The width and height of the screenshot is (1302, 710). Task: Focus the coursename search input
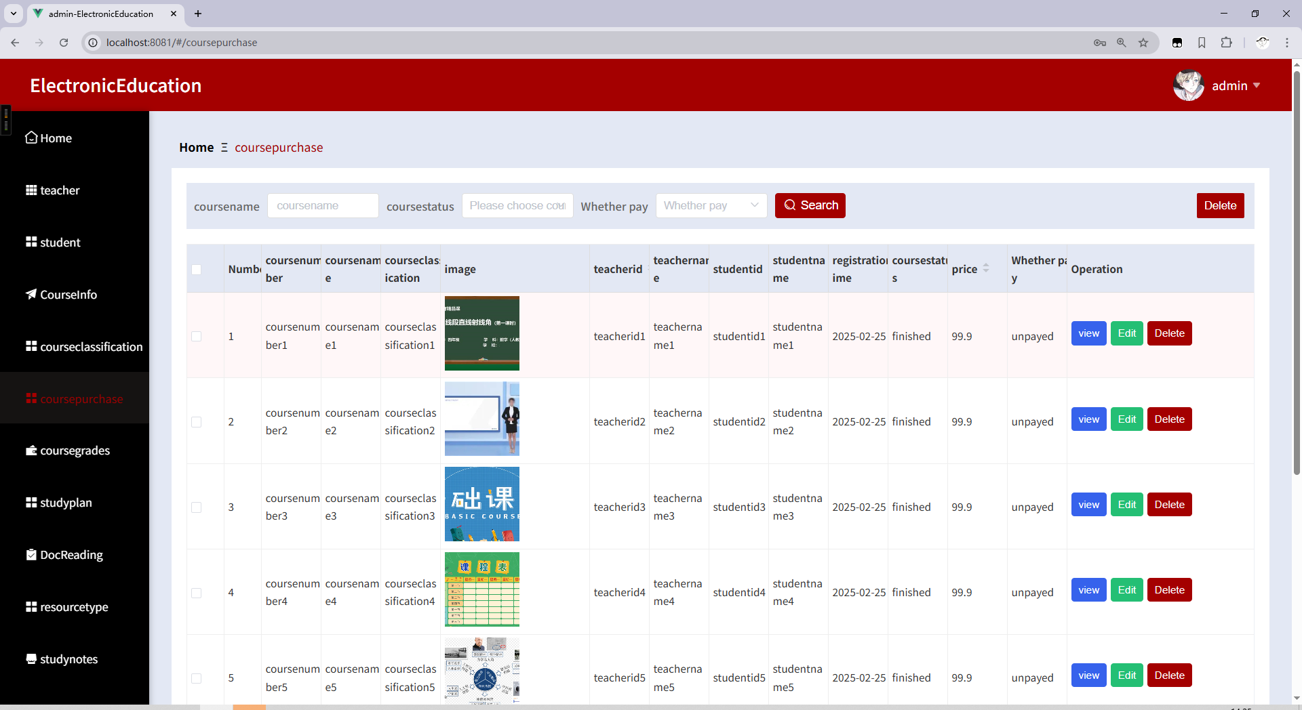point(323,205)
